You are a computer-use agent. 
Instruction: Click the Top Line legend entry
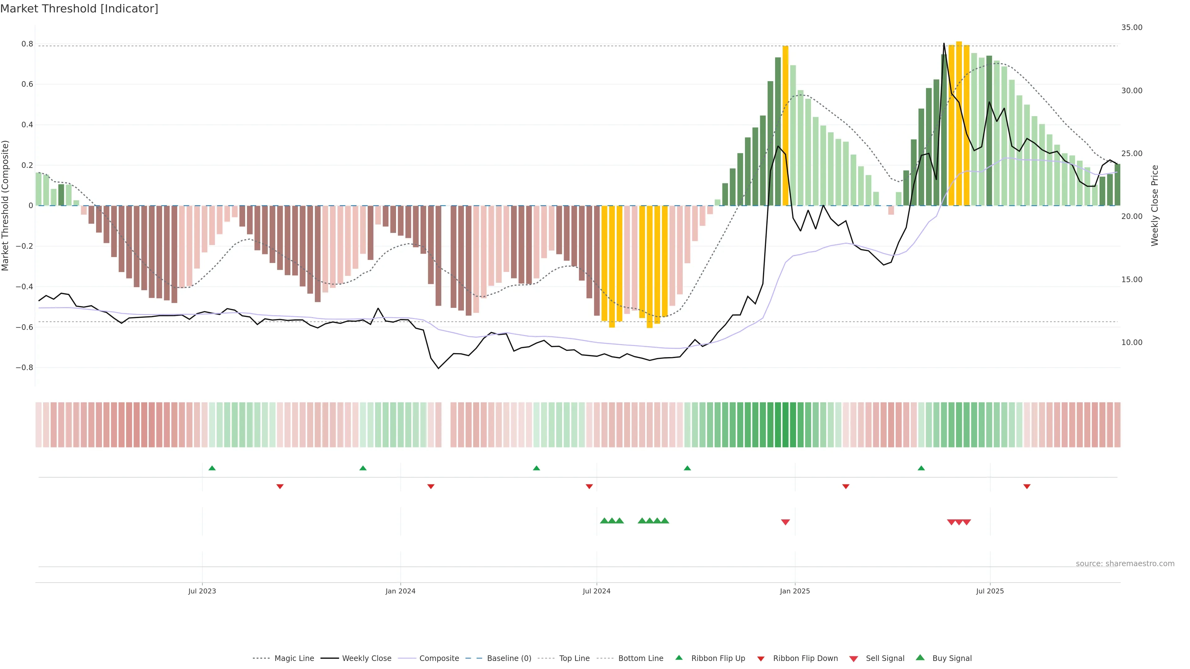(574, 658)
